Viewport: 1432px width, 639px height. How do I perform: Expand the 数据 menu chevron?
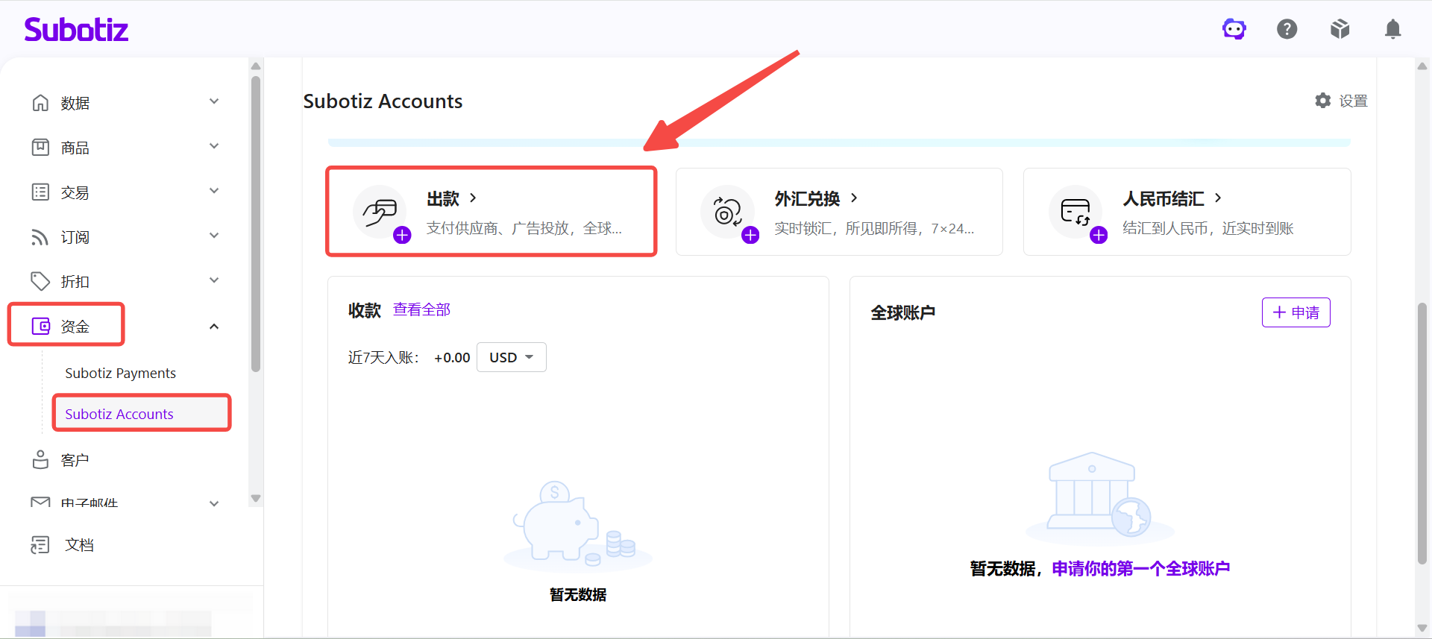(x=214, y=101)
